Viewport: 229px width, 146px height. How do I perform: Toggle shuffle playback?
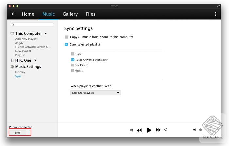[x=131, y=130]
